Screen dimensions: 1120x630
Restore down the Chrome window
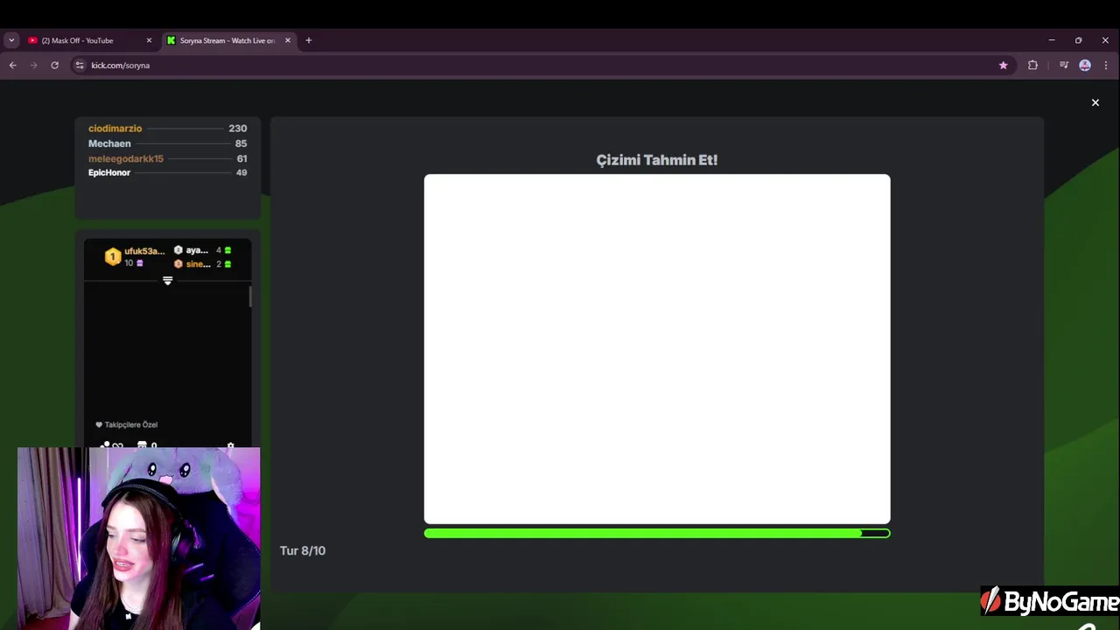[x=1078, y=40]
